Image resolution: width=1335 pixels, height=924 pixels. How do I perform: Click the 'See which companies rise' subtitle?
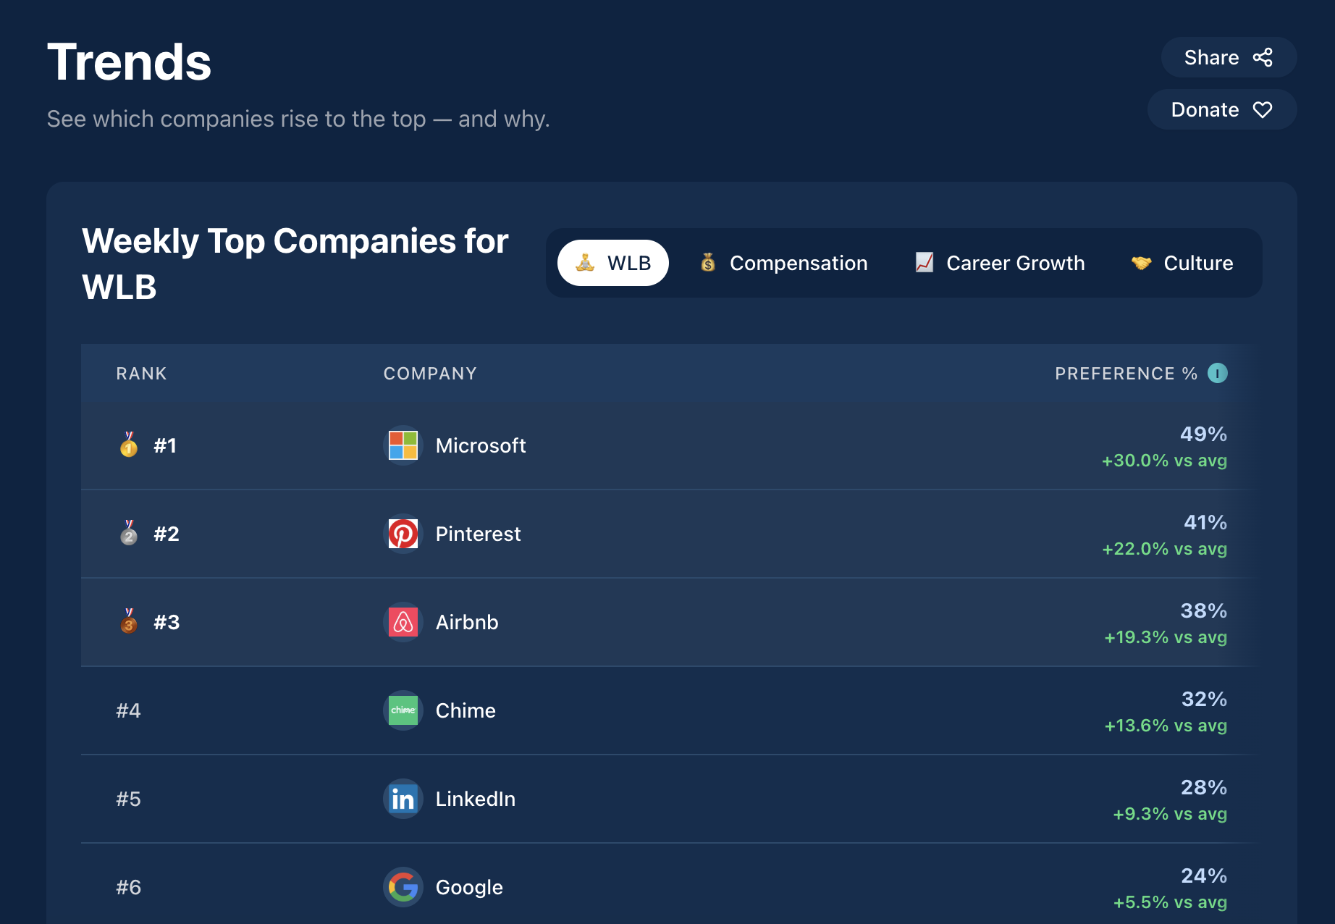coord(298,119)
